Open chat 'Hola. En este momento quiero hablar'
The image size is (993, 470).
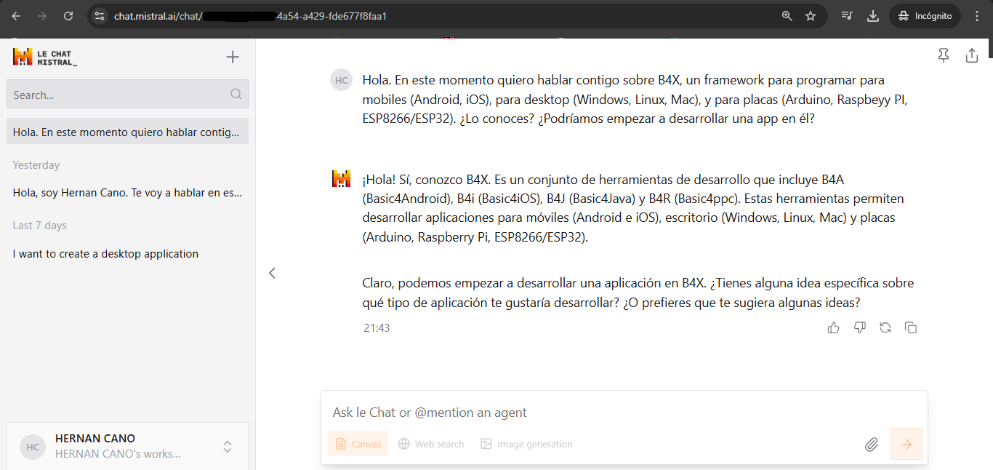(x=127, y=131)
